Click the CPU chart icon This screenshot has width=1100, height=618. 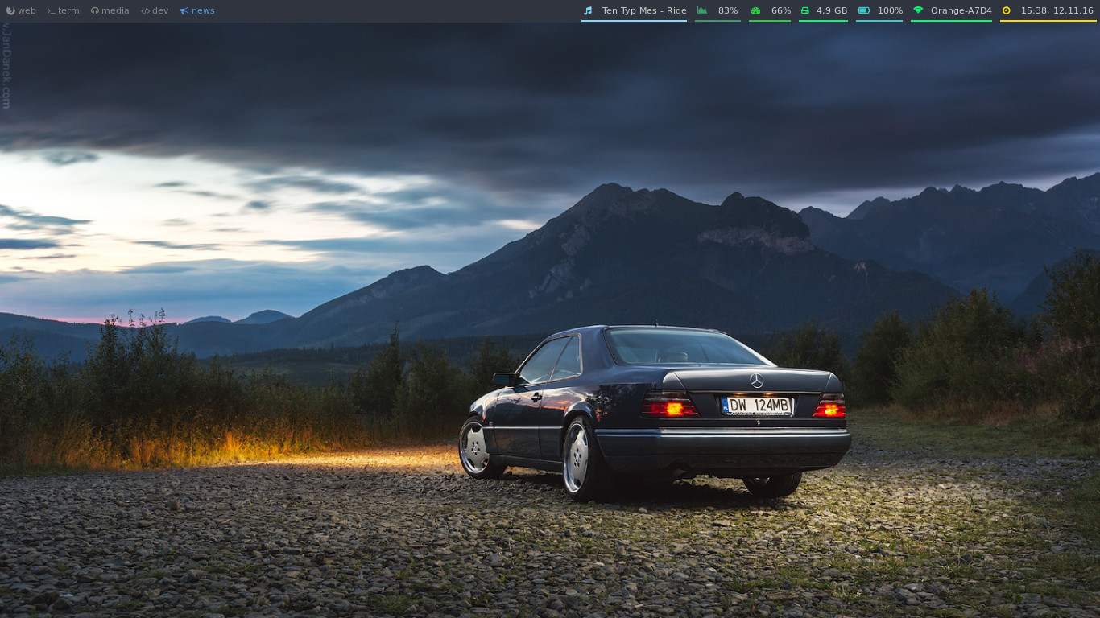click(x=702, y=10)
